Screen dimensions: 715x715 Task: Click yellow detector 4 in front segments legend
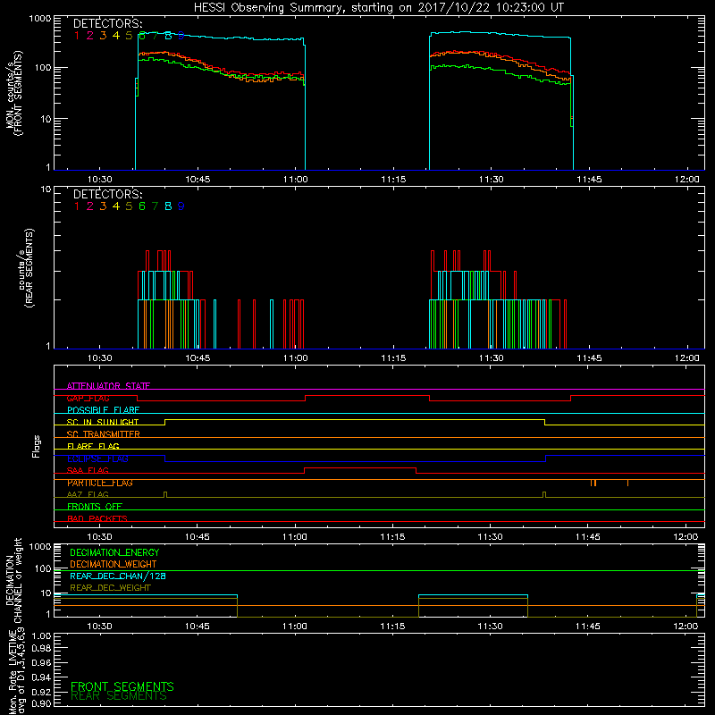pos(116,36)
